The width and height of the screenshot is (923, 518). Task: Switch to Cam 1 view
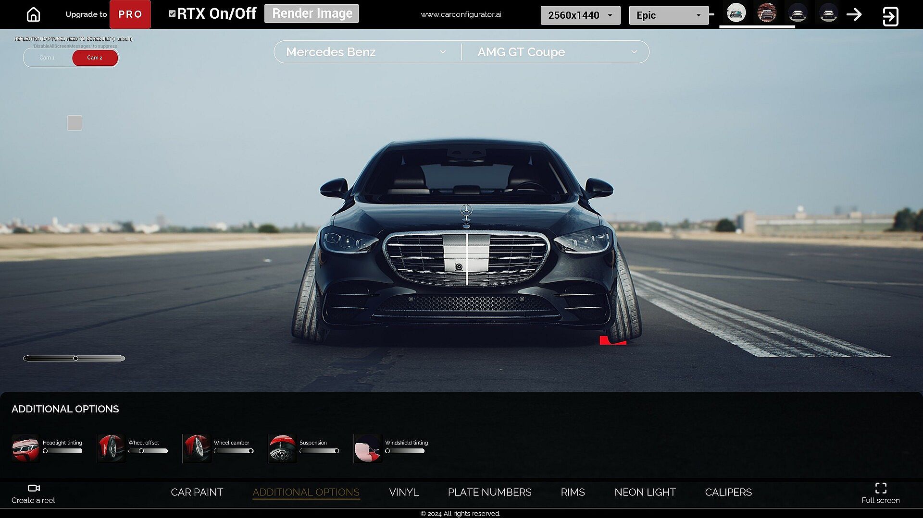pos(47,58)
